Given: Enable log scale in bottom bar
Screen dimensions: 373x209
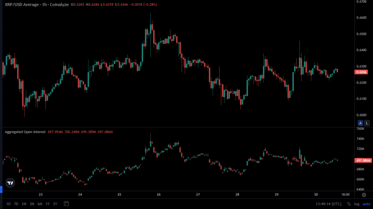Looking at the screenshot, I should pos(357,204).
